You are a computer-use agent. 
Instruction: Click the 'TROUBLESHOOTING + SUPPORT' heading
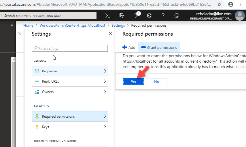pyautogui.click(x=55, y=141)
